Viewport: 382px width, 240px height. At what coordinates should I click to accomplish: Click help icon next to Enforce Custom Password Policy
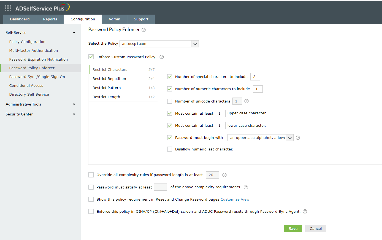point(162,57)
